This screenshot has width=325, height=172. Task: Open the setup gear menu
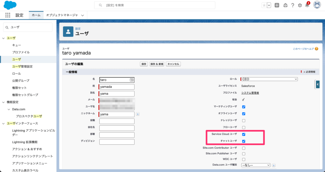300,5
